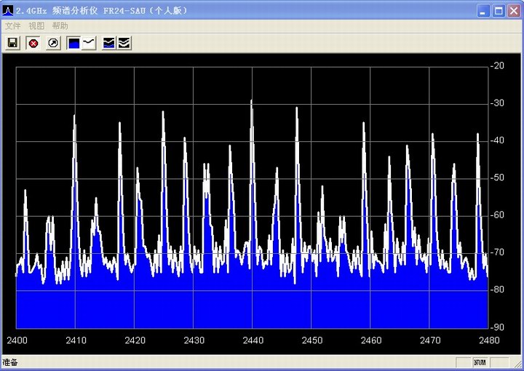Click the stacked wavy lines toolbar icon
This screenshot has width=524, height=371.
point(124,44)
